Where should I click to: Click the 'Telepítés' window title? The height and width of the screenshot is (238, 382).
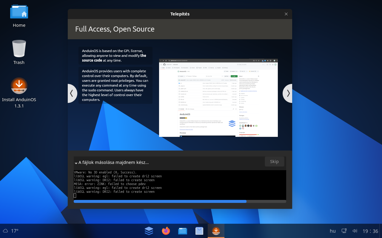[180, 14]
